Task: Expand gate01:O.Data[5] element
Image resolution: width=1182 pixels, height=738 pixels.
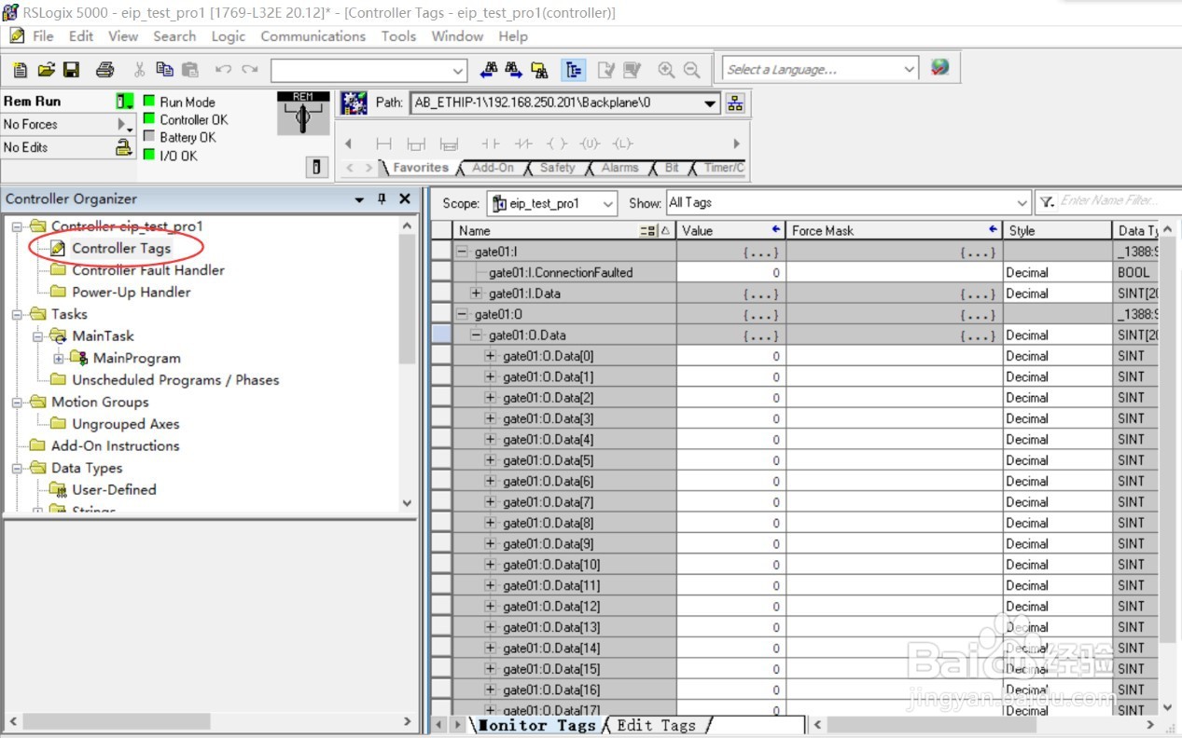Action: point(491,460)
